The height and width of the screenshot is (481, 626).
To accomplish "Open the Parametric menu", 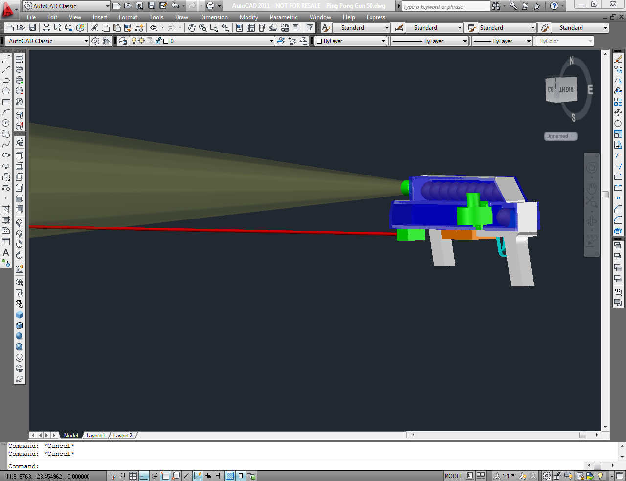I will [284, 17].
